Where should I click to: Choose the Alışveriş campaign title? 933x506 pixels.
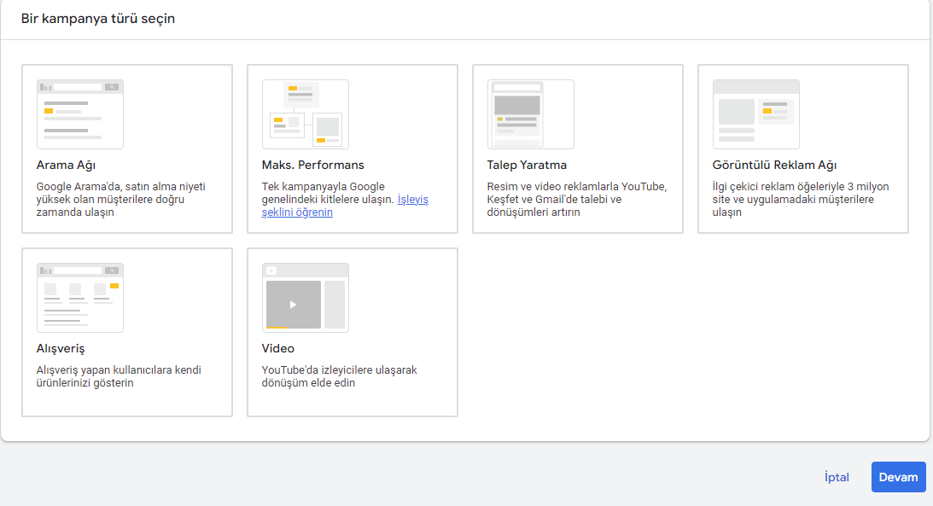tap(61, 349)
